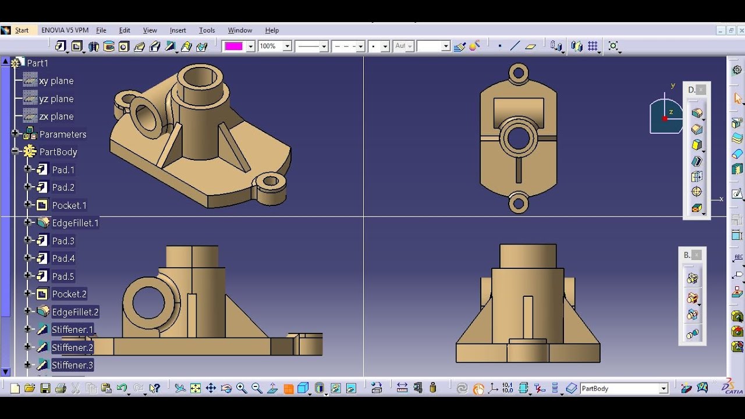Click the Remove Lump icon in Boolean toolbar
This screenshot has height=419, width=745.
pyautogui.click(x=692, y=333)
